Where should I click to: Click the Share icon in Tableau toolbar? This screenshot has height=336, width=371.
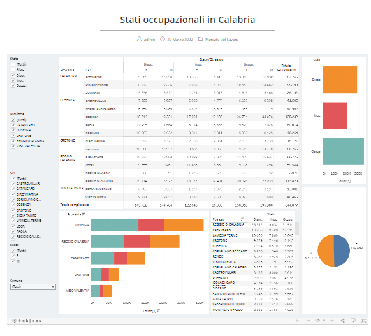pos(342,321)
